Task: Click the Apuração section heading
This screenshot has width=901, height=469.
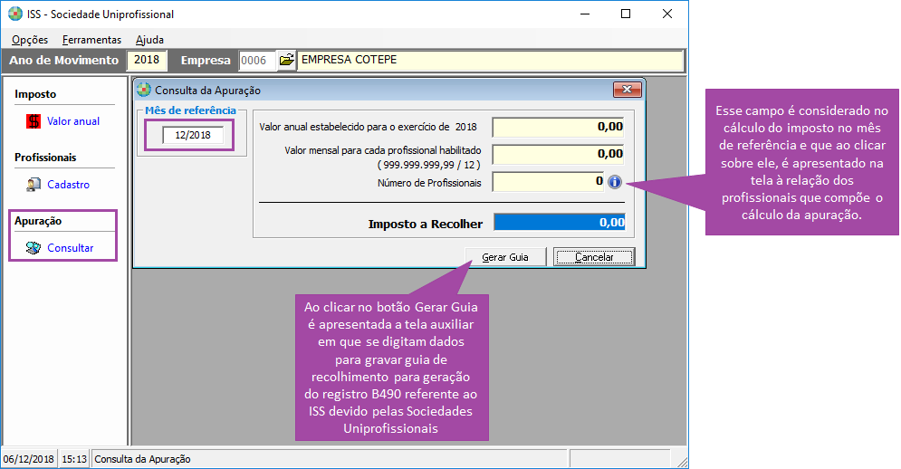Action: pyautogui.click(x=38, y=221)
